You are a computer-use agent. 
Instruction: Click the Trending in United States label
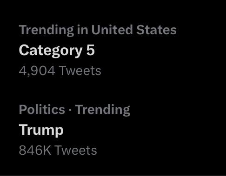pos(98,30)
